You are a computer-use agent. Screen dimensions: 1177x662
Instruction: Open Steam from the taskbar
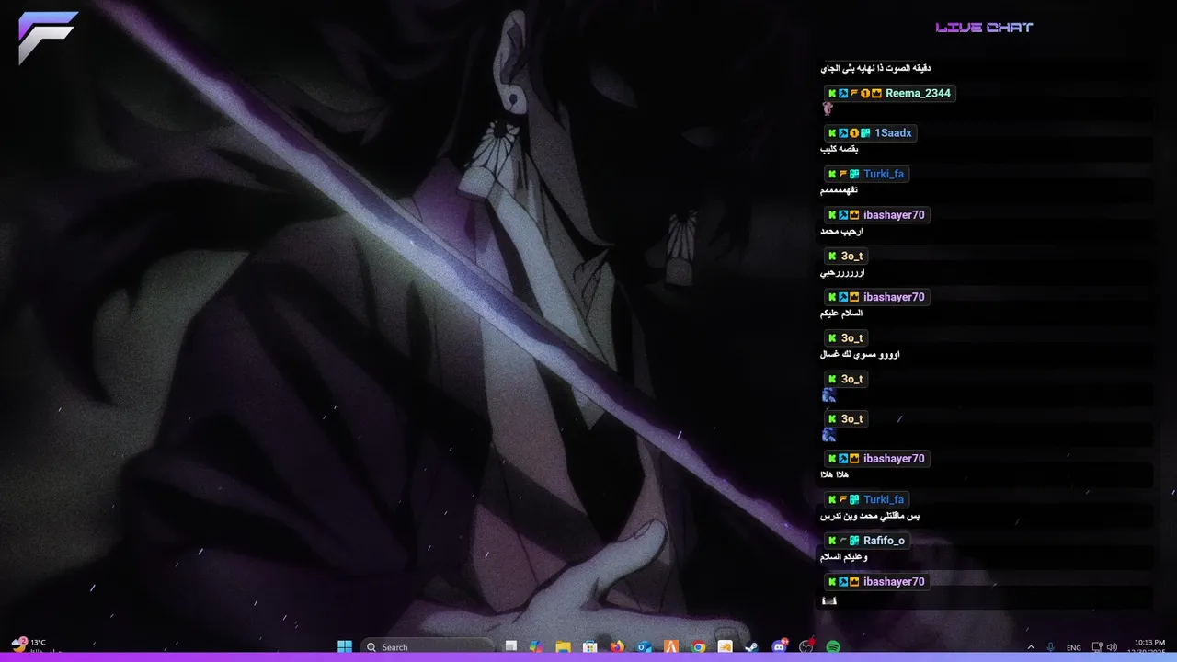[751, 646]
